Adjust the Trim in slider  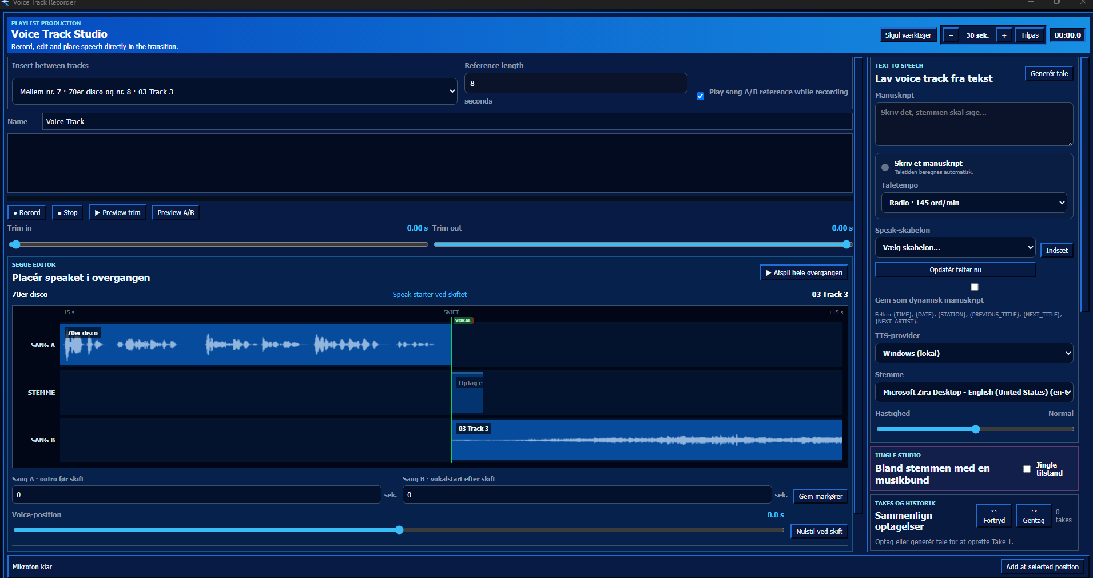click(x=218, y=244)
